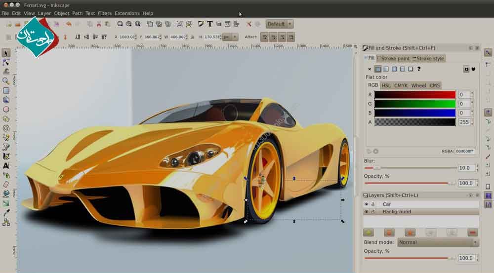The height and width of the screenshot is (273, 494).
Task: Open the File menu
Action: point(5,13)
